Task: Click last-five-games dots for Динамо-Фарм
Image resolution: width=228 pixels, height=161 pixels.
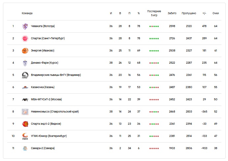Action: pyautogui.click(x=154, y=63)
